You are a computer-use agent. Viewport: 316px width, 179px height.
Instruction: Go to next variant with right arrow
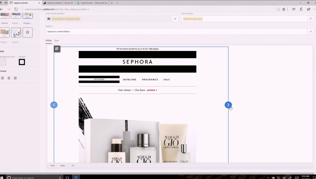click(x=228, y=105)
